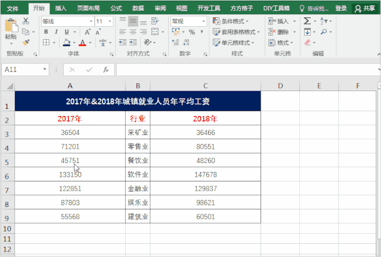Switch to the 插入 Insert tab

pyautogui.click(x=61, y=8)
